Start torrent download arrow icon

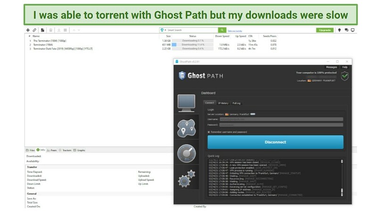[x=58, y=30]
